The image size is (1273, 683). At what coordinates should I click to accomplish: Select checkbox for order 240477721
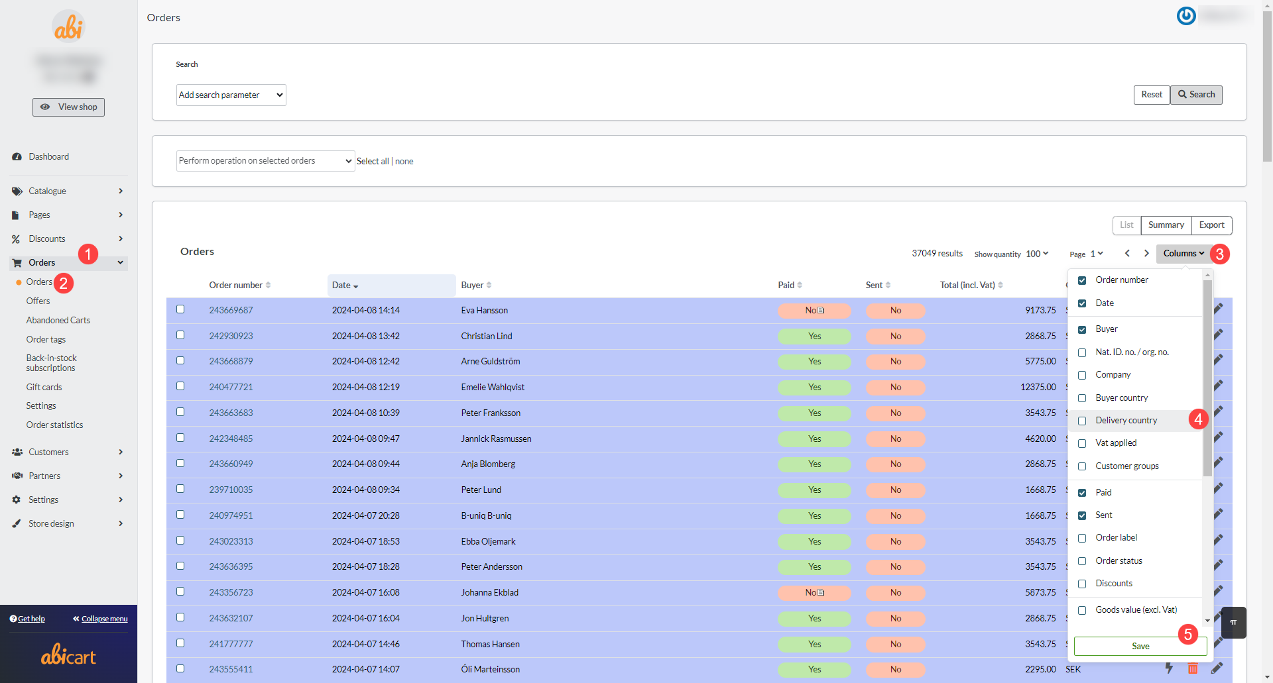180,386
